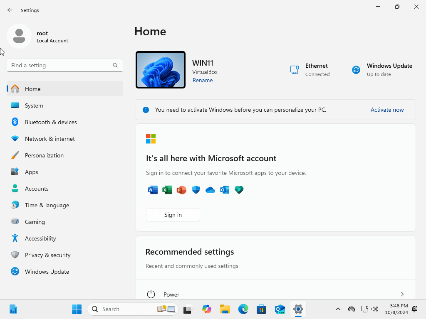This screenshot has width=426, height=319.
Task: Click the Outlook icon in the account card
Action: 225,190
